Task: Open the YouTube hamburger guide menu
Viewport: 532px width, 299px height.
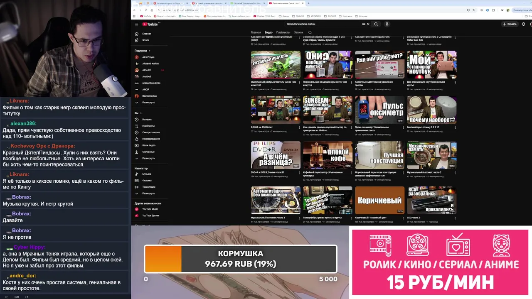Action: 136,24
